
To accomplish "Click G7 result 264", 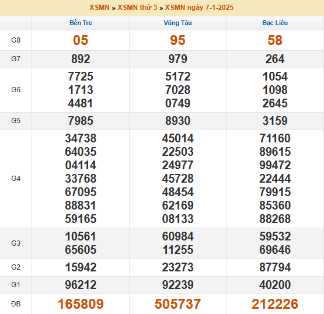I will click(275, 59).
